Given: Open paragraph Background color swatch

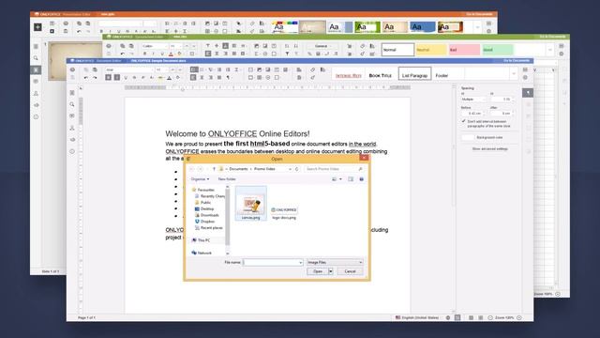Looking at the screenshot, I should coord(468,137).
